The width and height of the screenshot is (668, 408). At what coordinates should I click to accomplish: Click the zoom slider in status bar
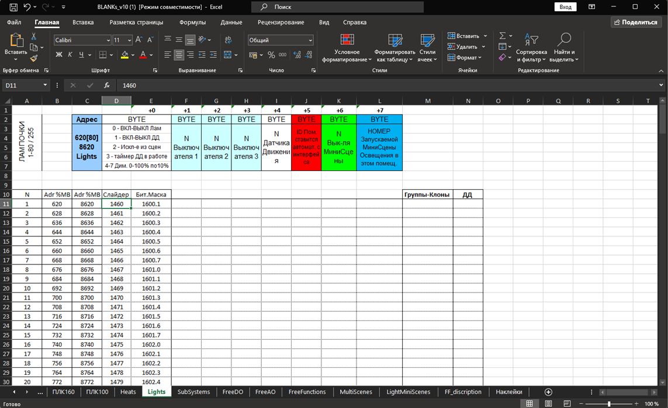[x=608, y=403]
